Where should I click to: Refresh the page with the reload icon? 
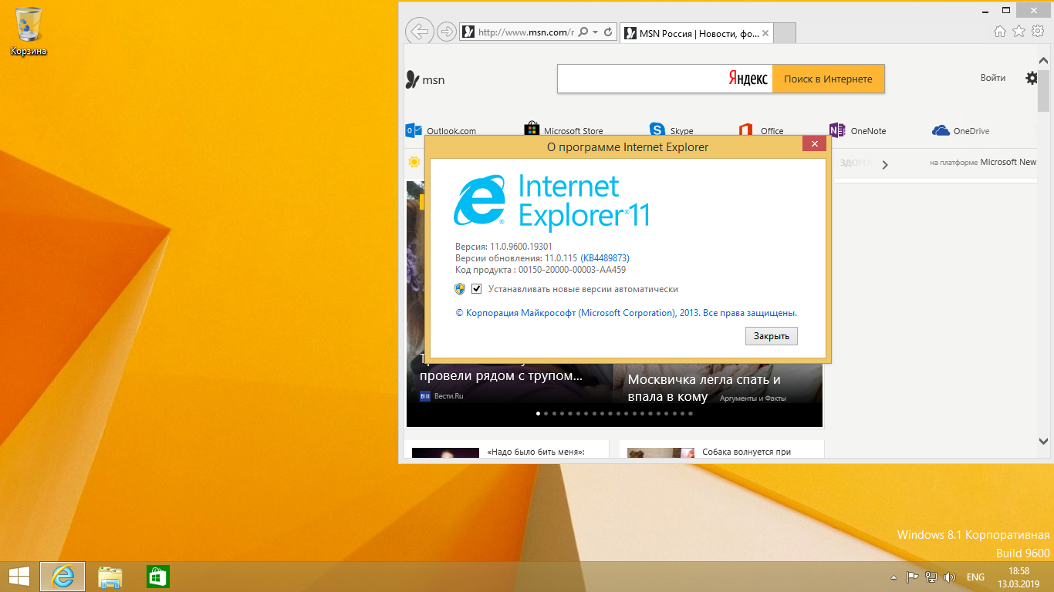[x=608, y=32]
